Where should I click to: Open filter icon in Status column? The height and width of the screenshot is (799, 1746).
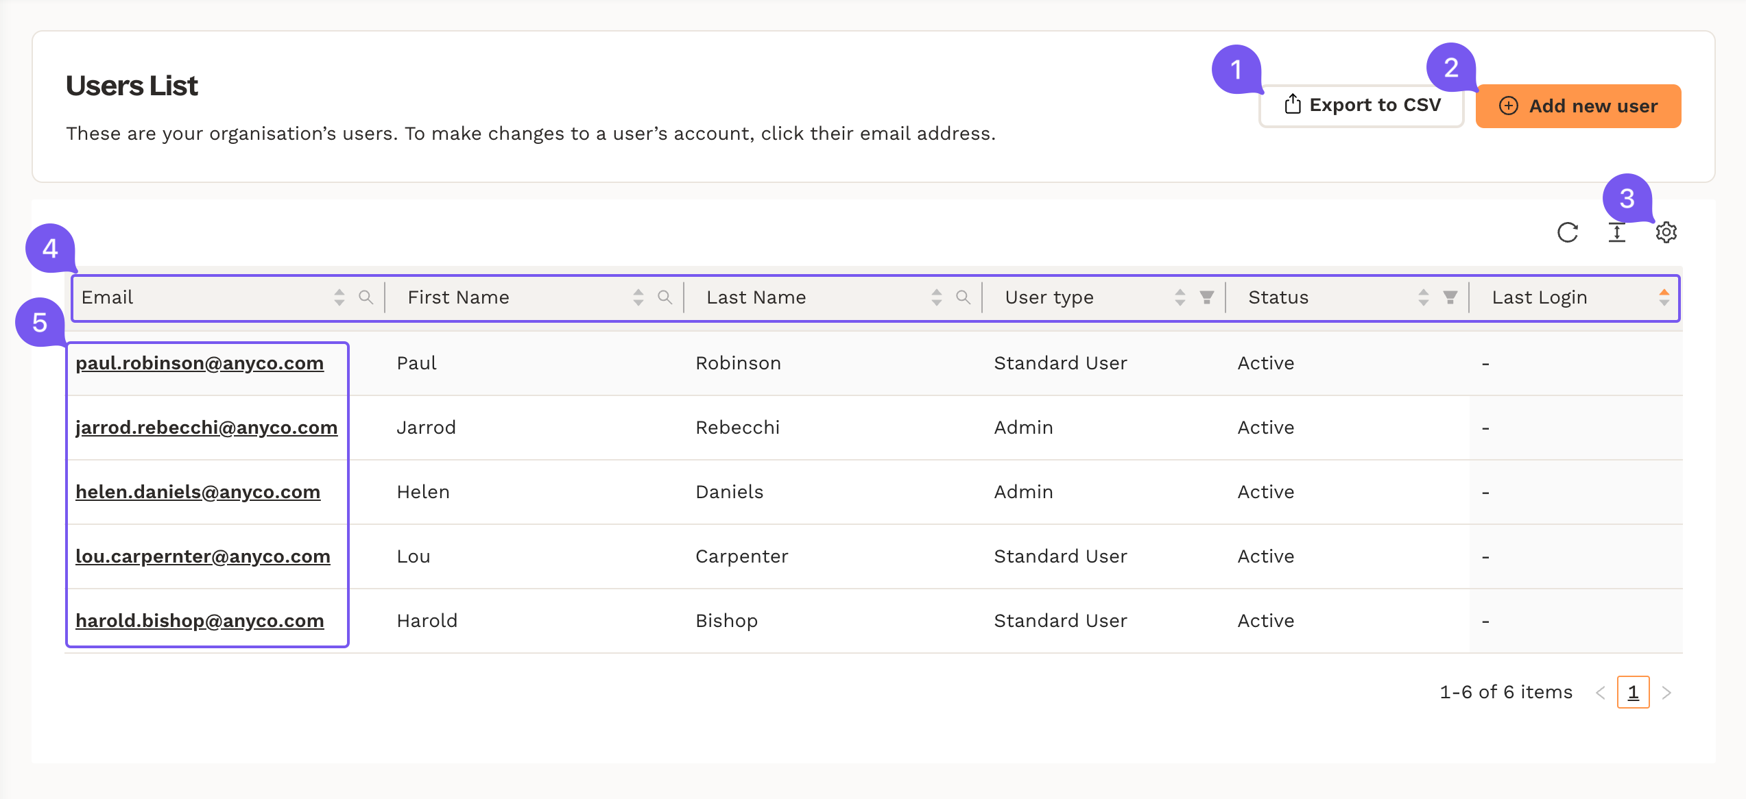1450,297
